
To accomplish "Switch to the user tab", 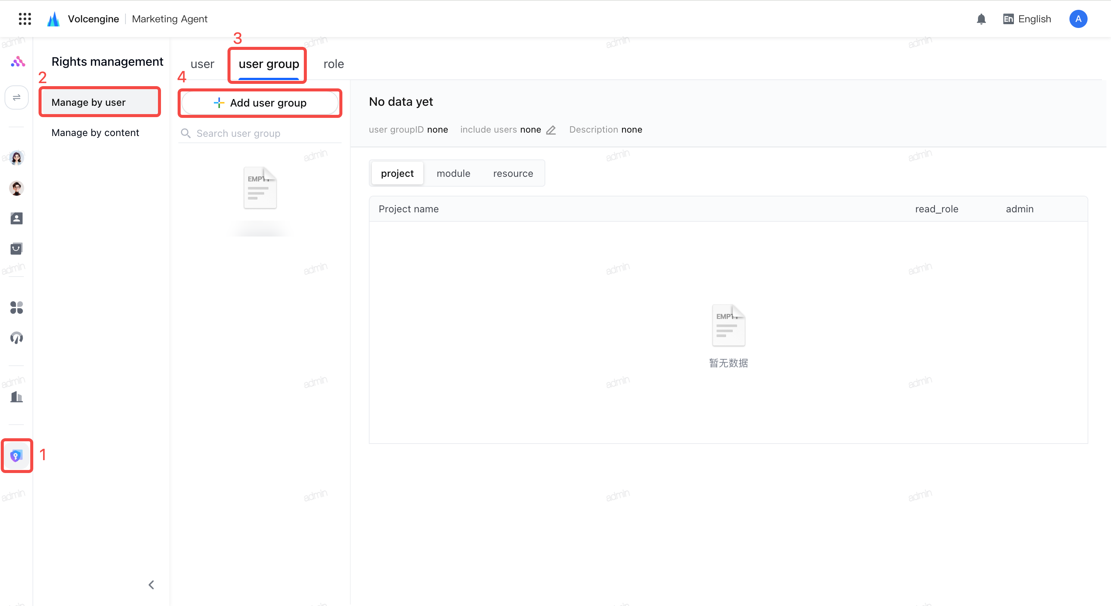I will coord(202,64).
